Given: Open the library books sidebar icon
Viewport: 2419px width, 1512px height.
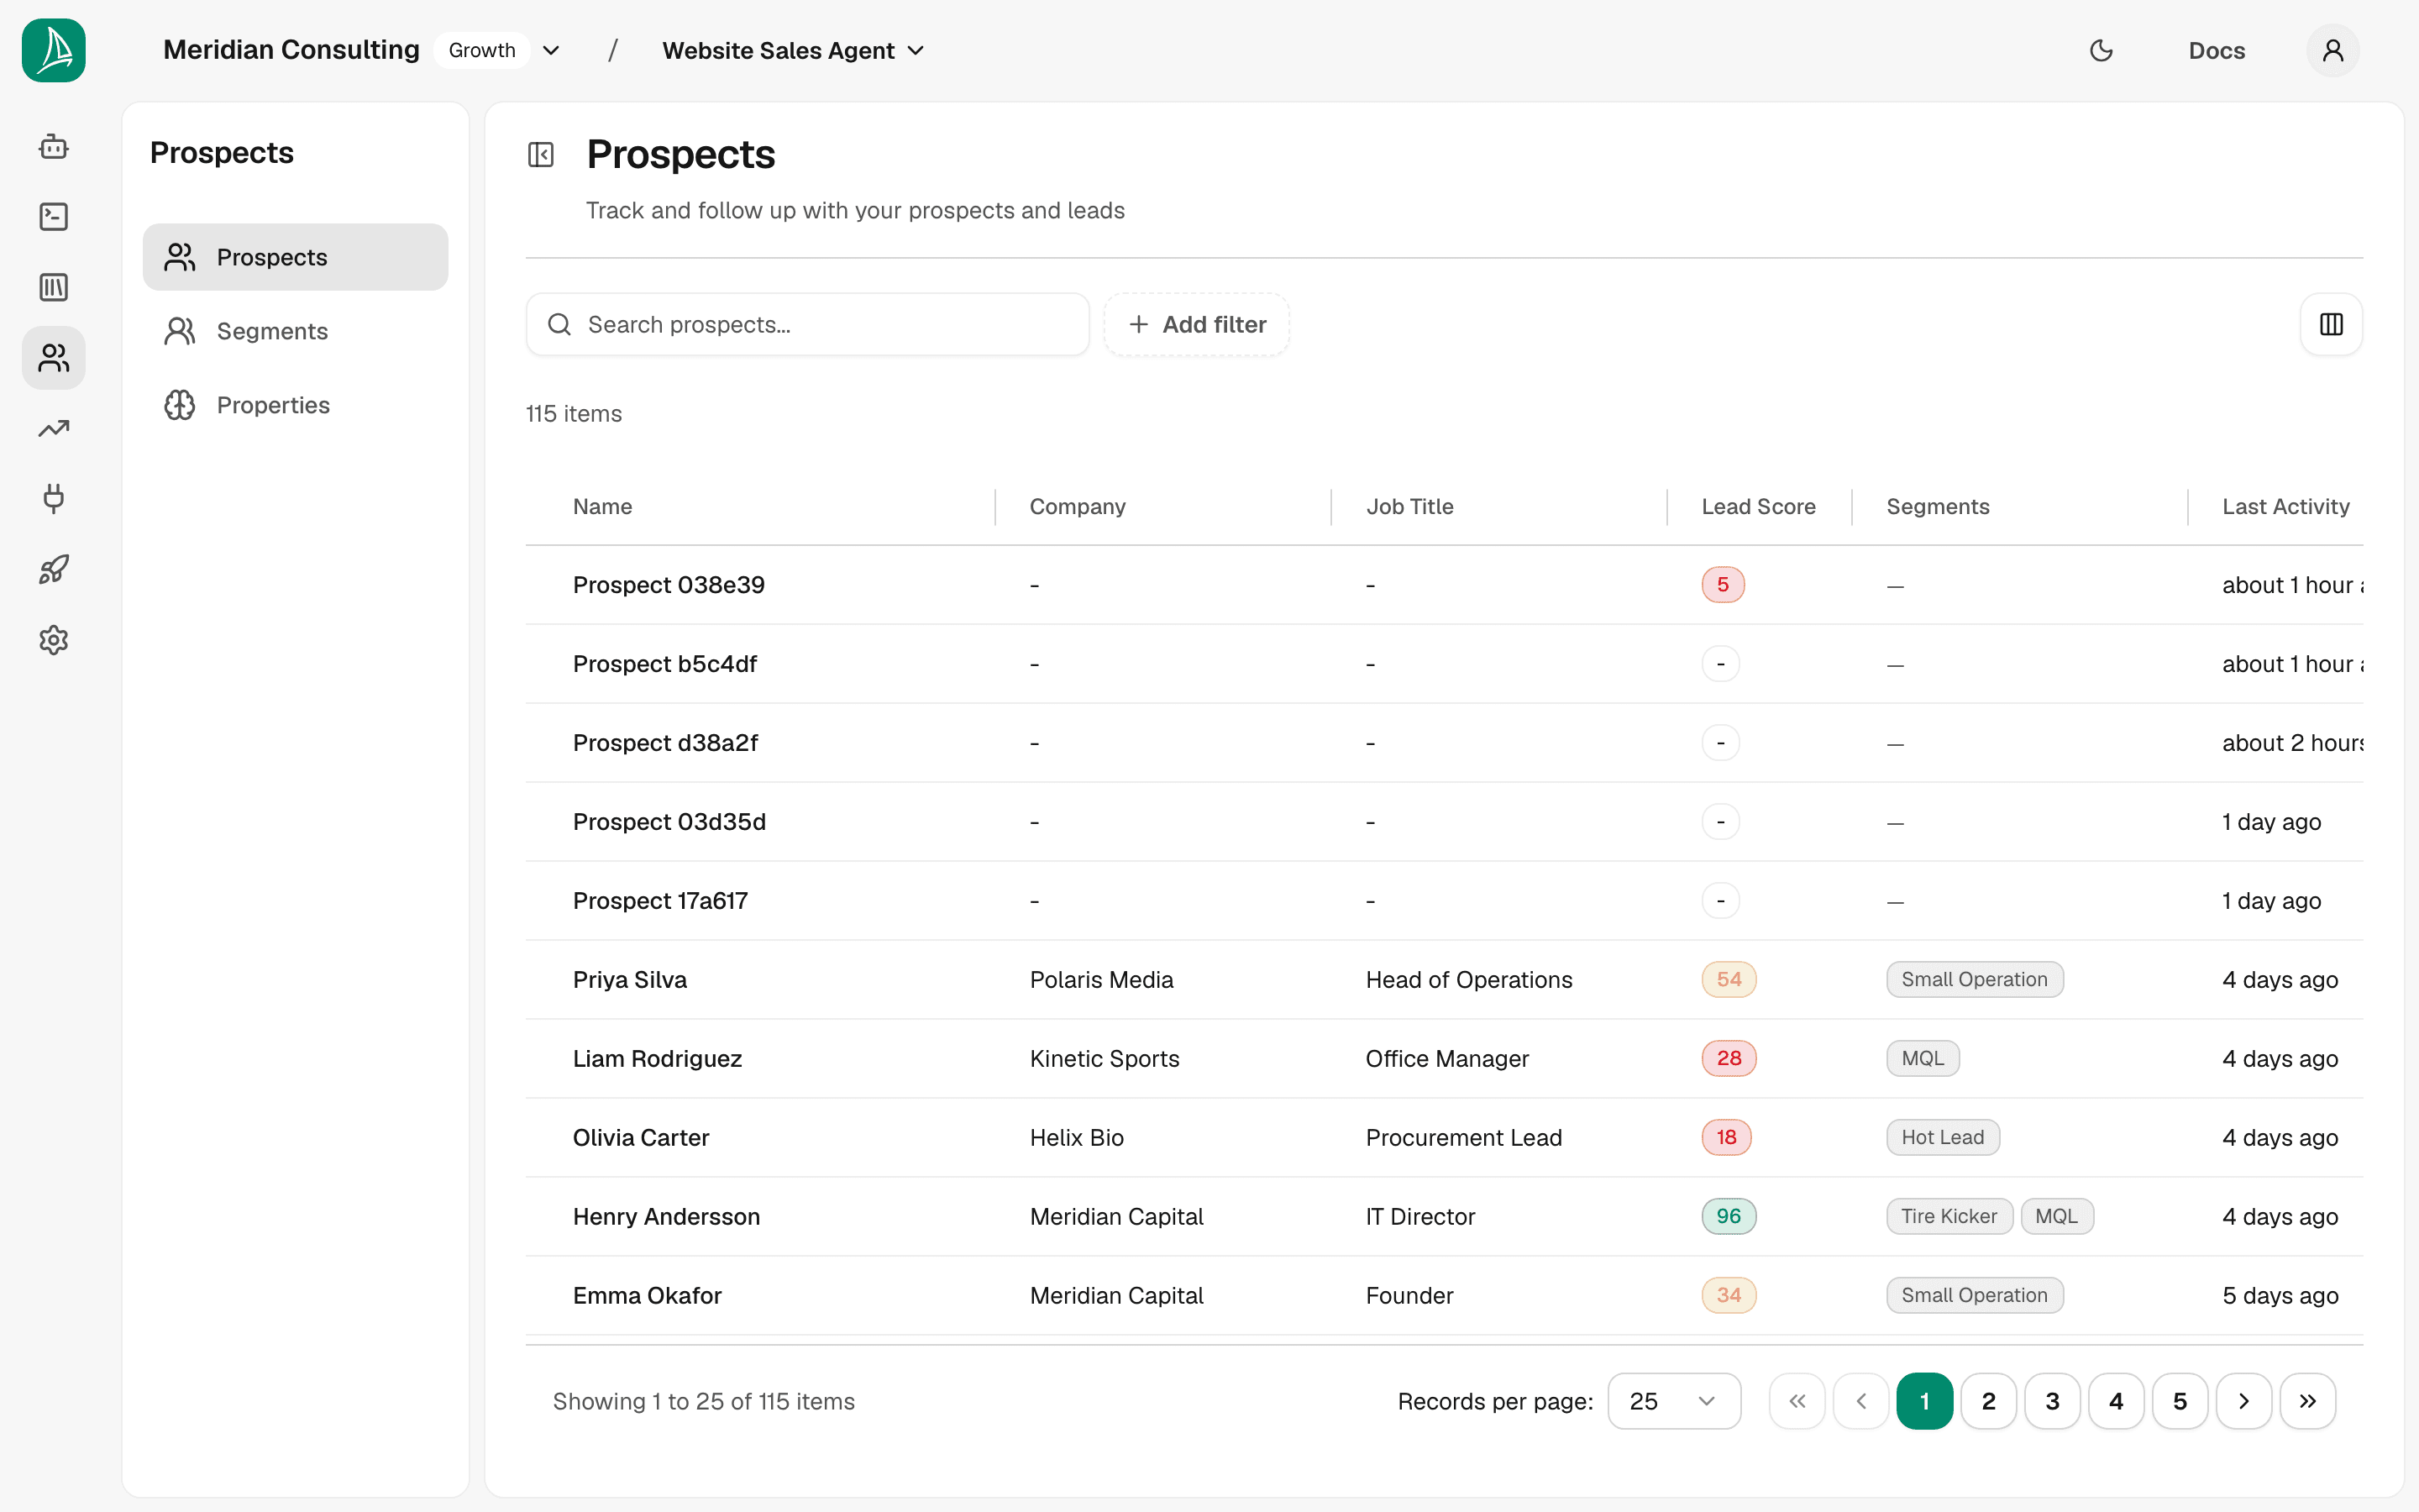Looking at the screenshot, I should [54, 288].
